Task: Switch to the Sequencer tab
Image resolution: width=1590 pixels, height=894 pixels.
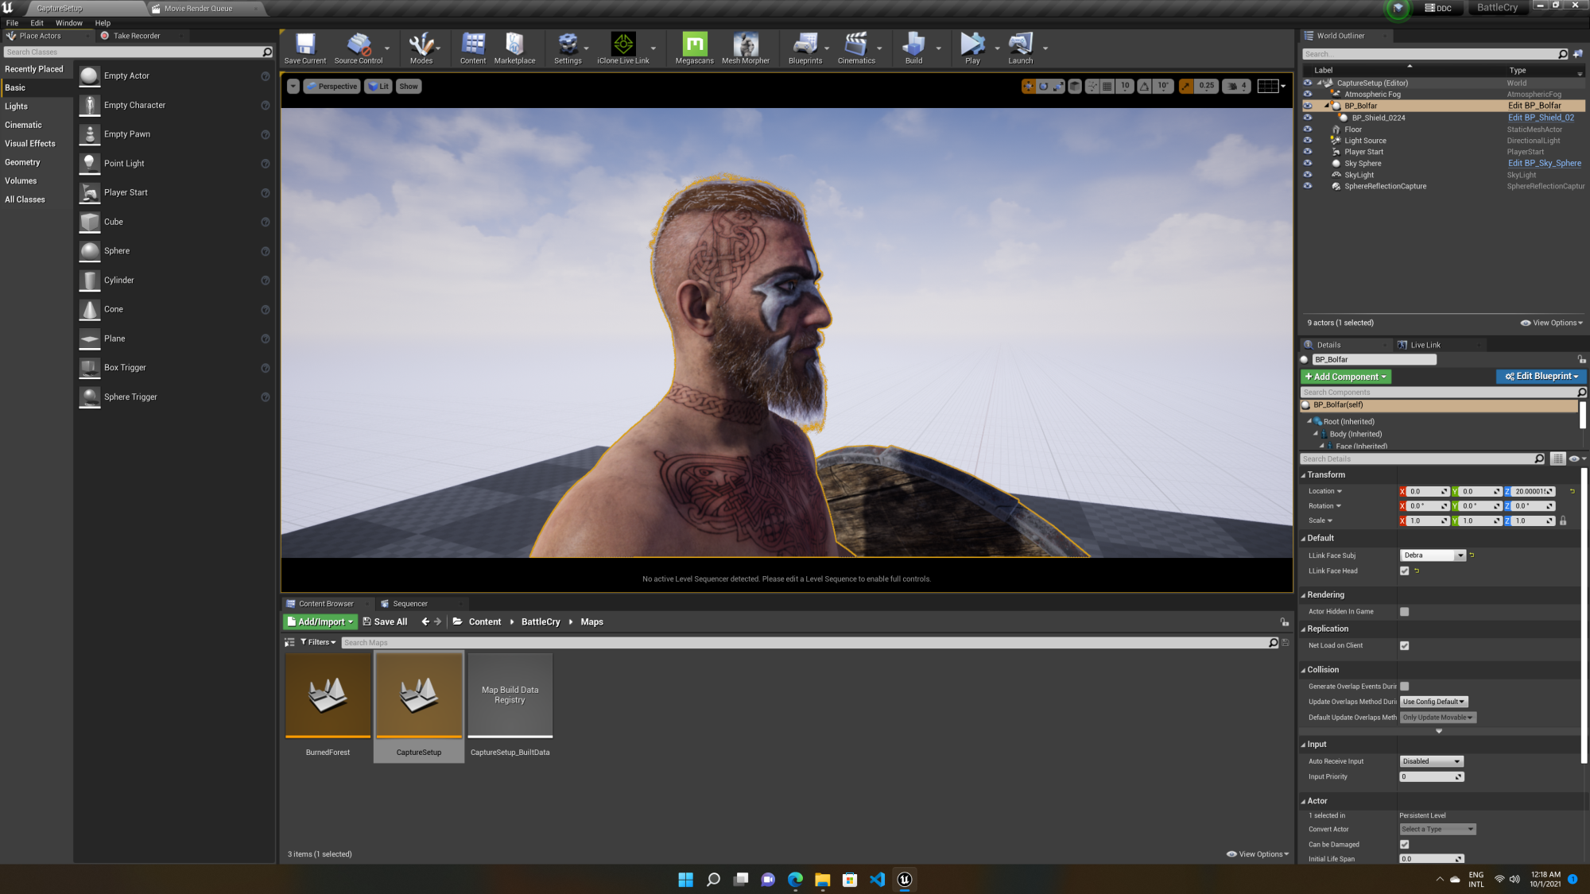Action: (410, 604)
